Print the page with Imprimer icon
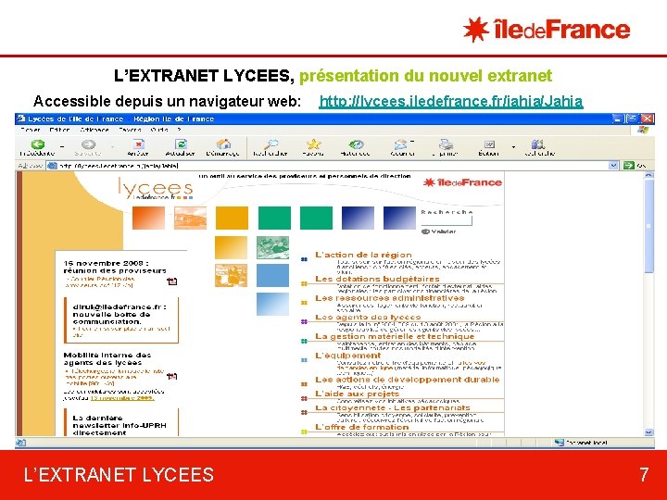Image resolution: width=667 pixels, height=500 pixels. pyautogui.click(x=446, y=144)
